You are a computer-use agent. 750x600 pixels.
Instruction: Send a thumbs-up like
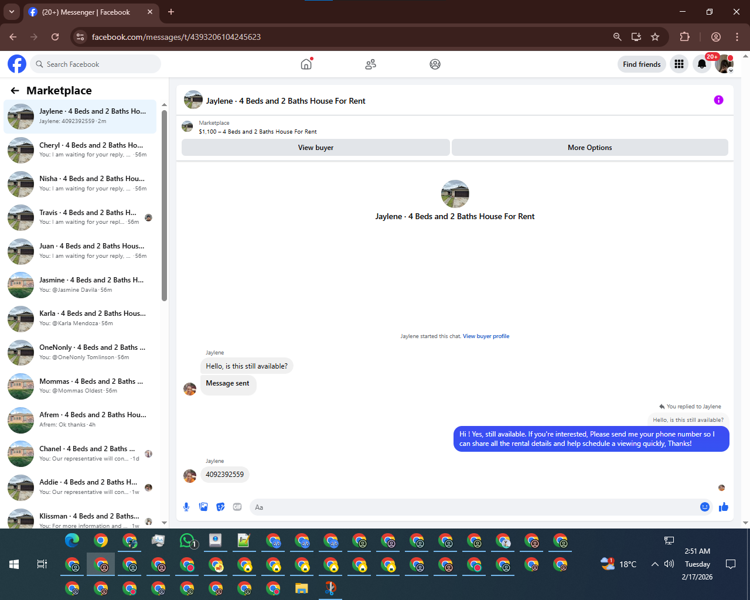point(724,507)
